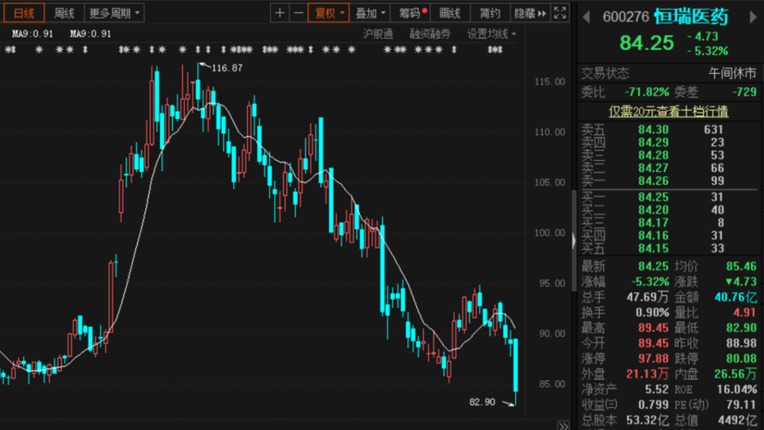The width and height of the screenshot is (764, 430).
Task: Click double-arrow icon at chart bottom right
Action: pos(563,425)
